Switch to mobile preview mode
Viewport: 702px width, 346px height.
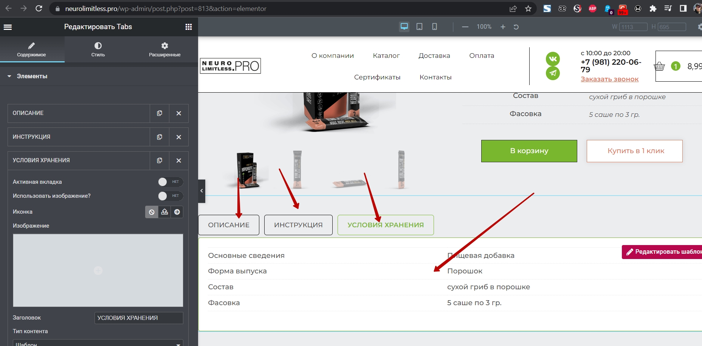click(x=434, y=26)
